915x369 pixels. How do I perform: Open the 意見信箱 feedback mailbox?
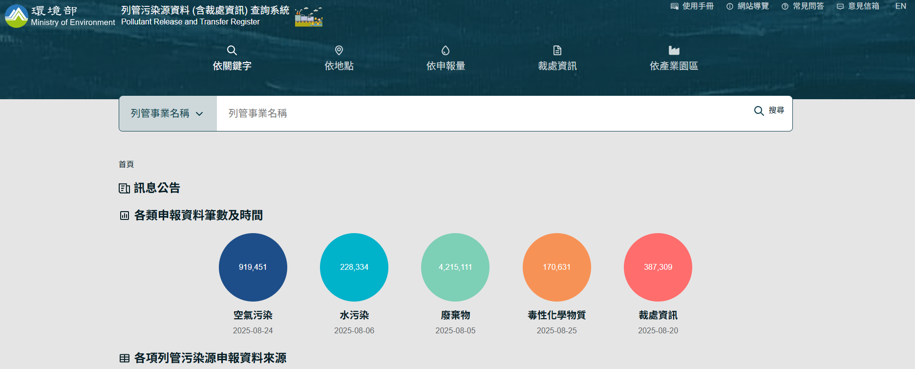tap(858, 6)
